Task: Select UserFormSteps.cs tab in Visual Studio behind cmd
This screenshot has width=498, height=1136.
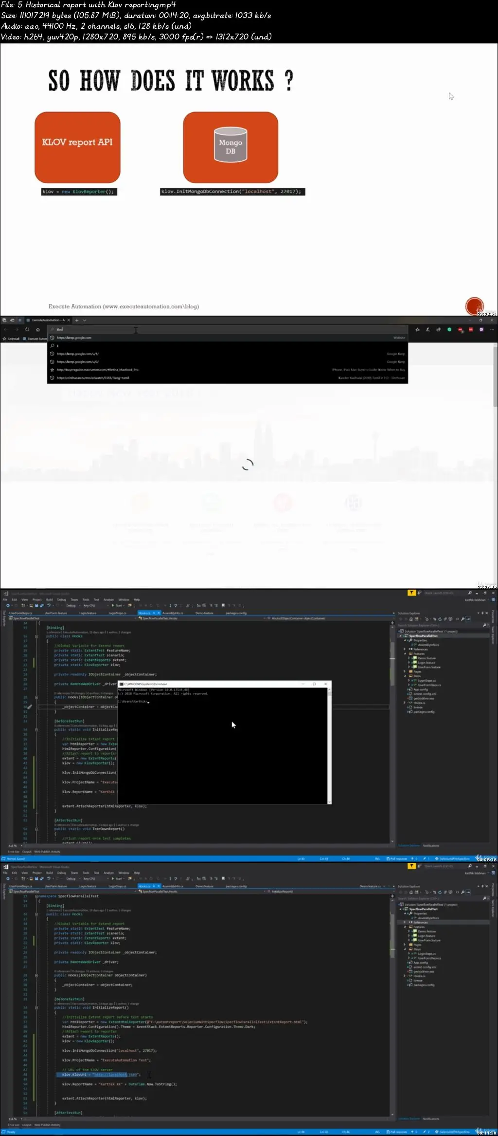Action: coord(21,613)
